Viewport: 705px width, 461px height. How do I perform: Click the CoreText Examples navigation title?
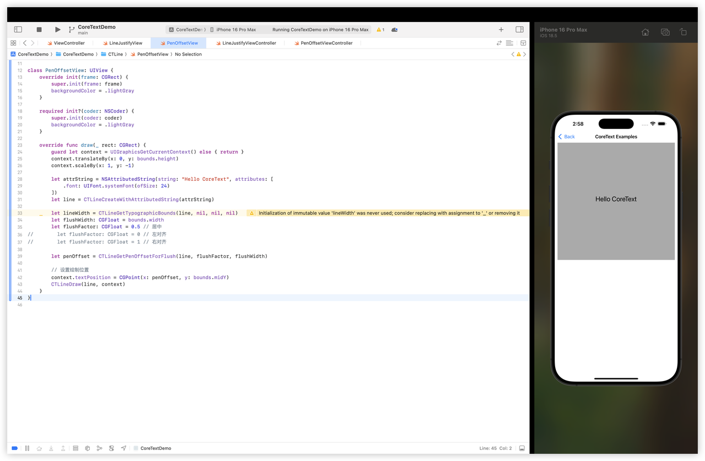(x=616, y=137)
